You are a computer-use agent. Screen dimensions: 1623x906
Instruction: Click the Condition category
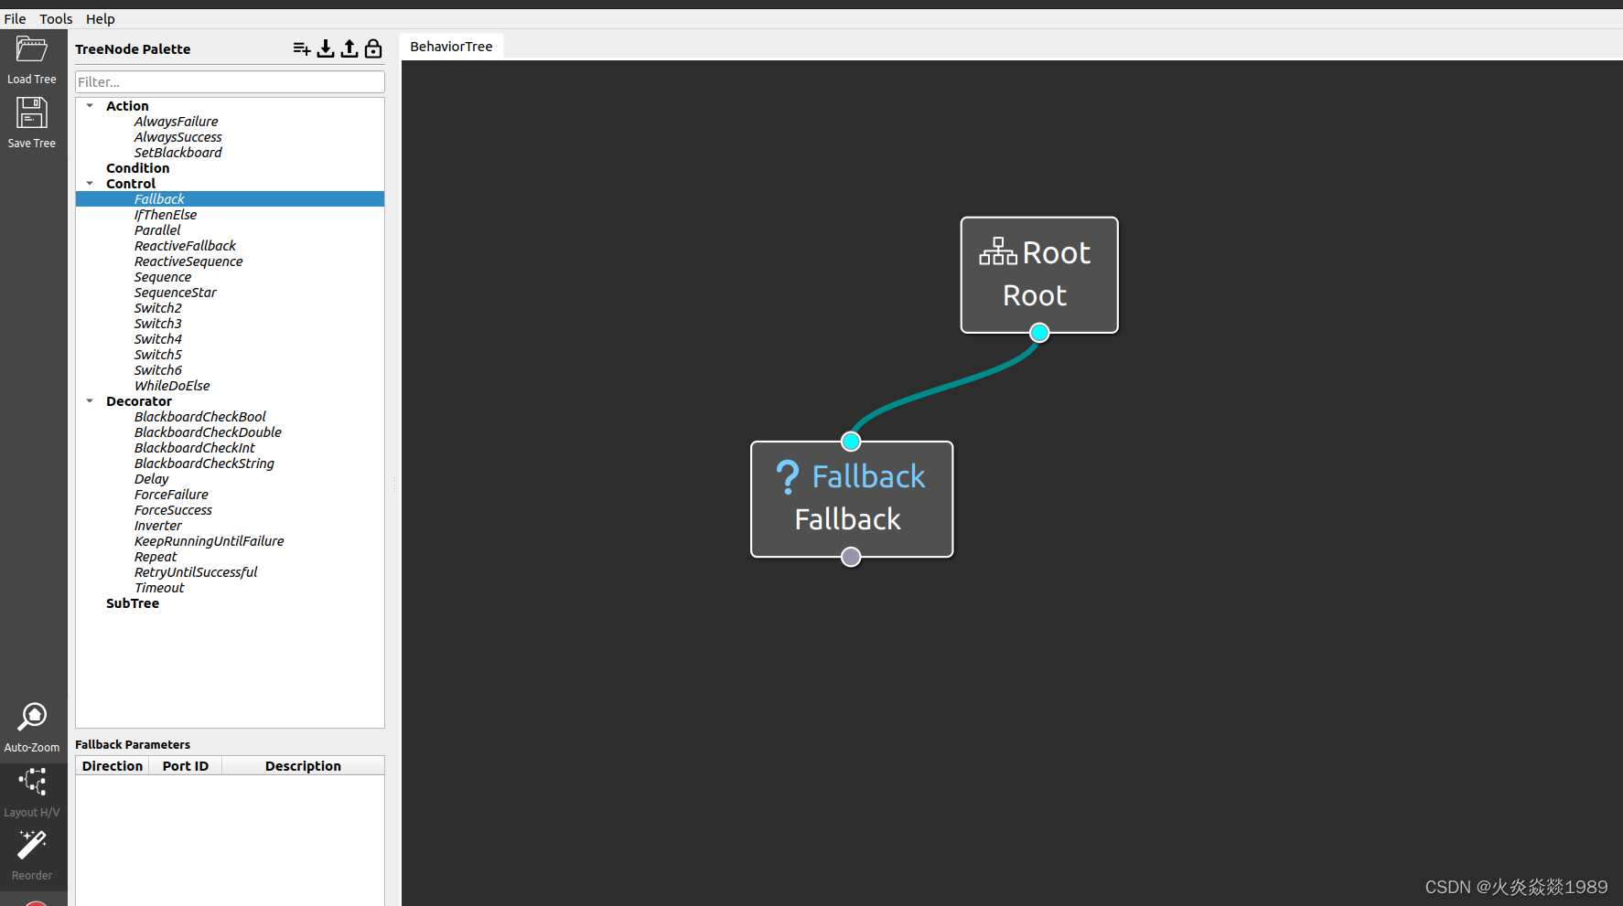pos(137,168)
